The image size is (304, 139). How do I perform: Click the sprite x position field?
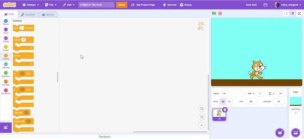260,93
